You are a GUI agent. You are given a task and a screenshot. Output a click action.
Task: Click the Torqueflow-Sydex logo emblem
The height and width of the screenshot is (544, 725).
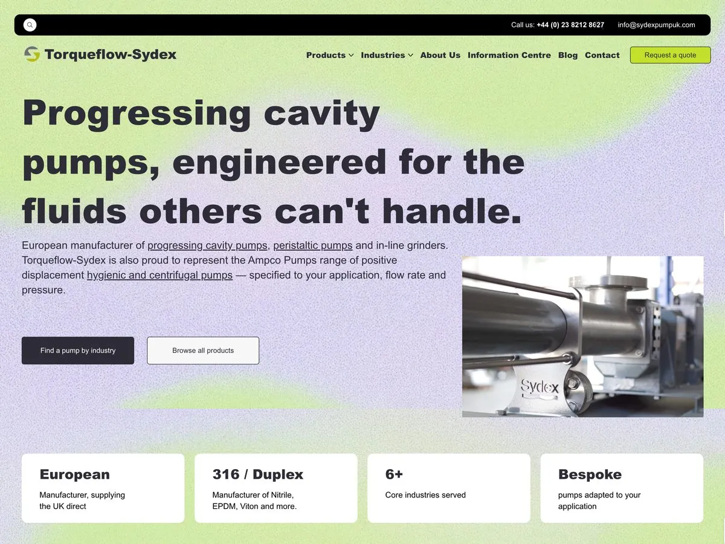coord(32,54)
